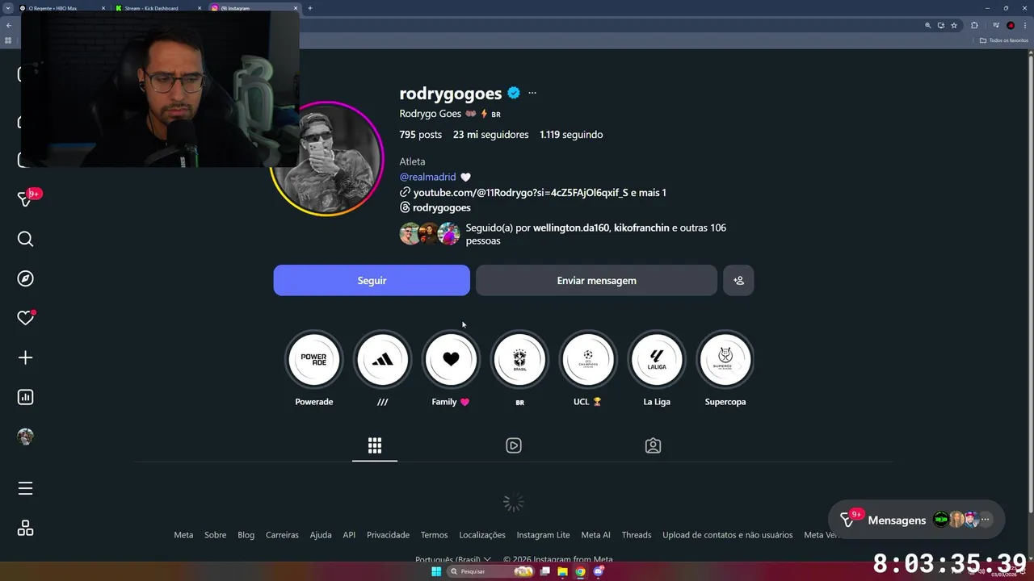1034x581 pixels.
Task: Click the Enviar mensagem button
Action: (596, 280)
